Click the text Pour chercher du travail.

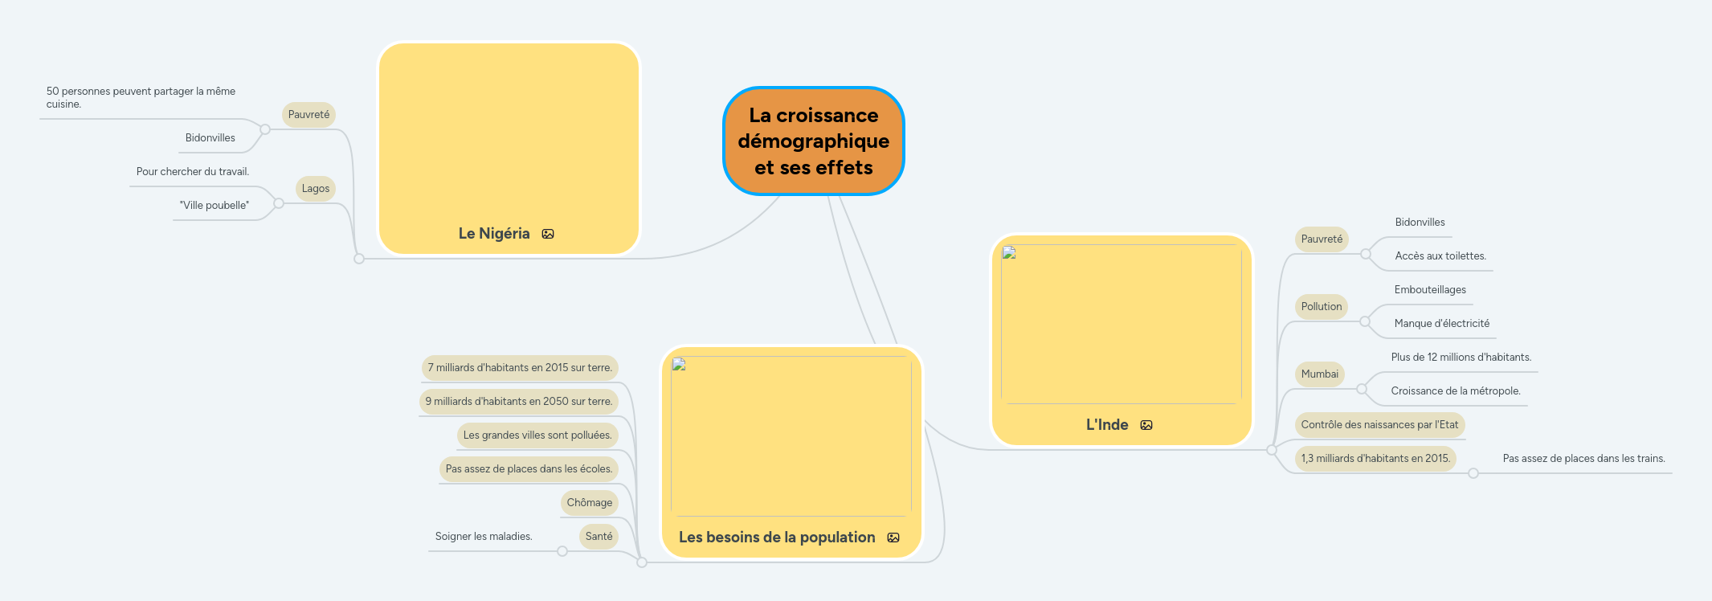pos(193,172)
